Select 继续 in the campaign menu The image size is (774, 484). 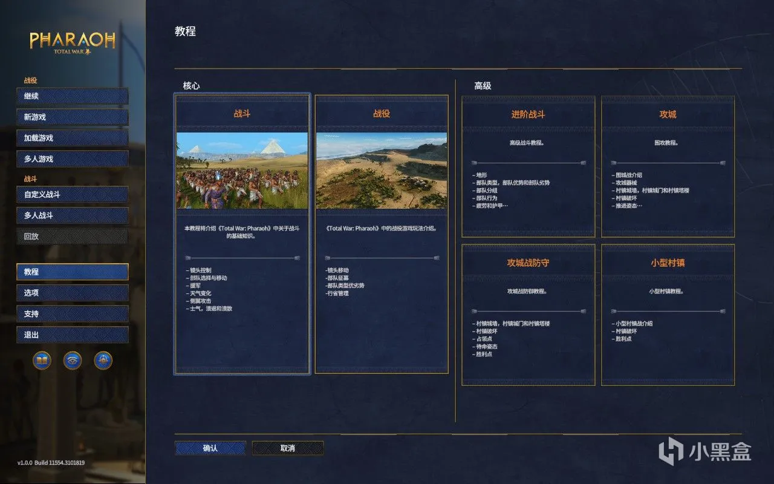point(73,96)
